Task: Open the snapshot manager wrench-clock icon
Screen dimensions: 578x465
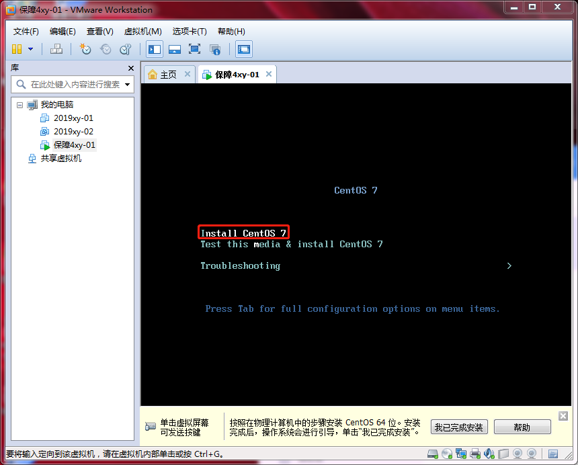Action: tap(126, 49)
